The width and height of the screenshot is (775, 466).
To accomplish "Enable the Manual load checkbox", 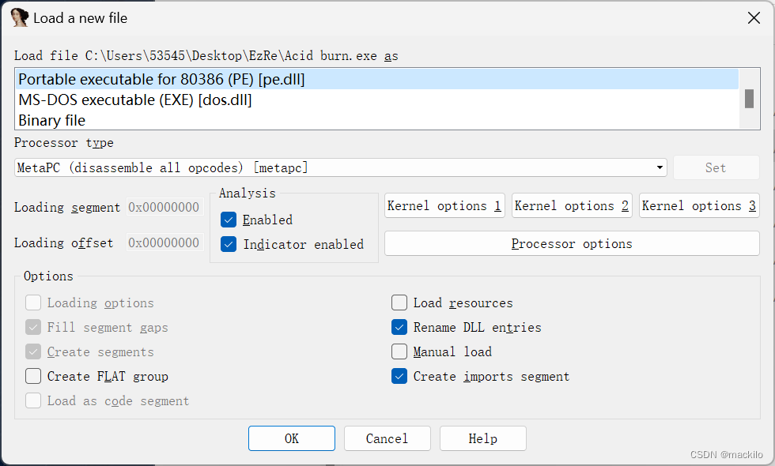I will click(399, 351).
